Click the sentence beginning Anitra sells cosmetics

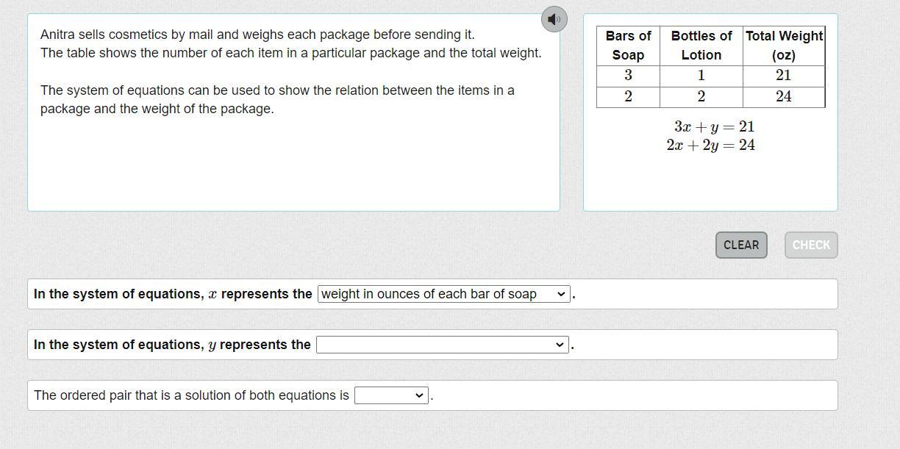pos(257,35)
